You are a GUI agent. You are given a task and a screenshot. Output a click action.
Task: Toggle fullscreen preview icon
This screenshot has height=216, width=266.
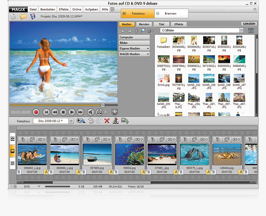tap(115, 111)
